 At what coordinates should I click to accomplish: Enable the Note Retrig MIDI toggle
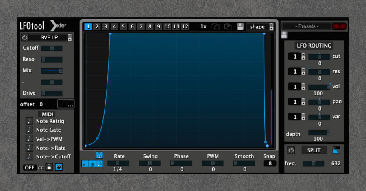(x=29, y=121)
